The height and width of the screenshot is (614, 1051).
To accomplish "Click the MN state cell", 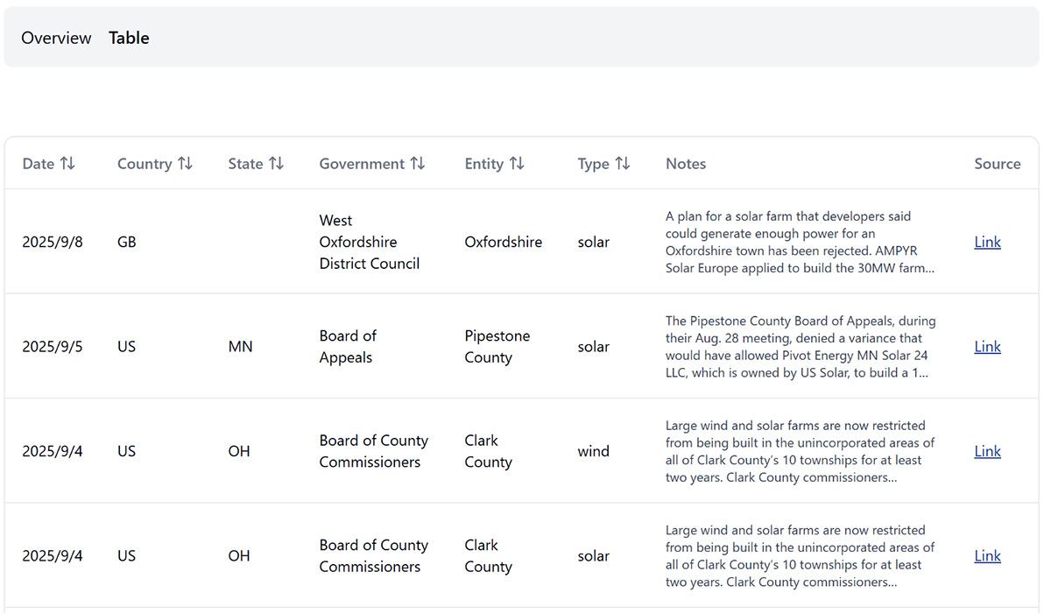I will coord(240,347).
